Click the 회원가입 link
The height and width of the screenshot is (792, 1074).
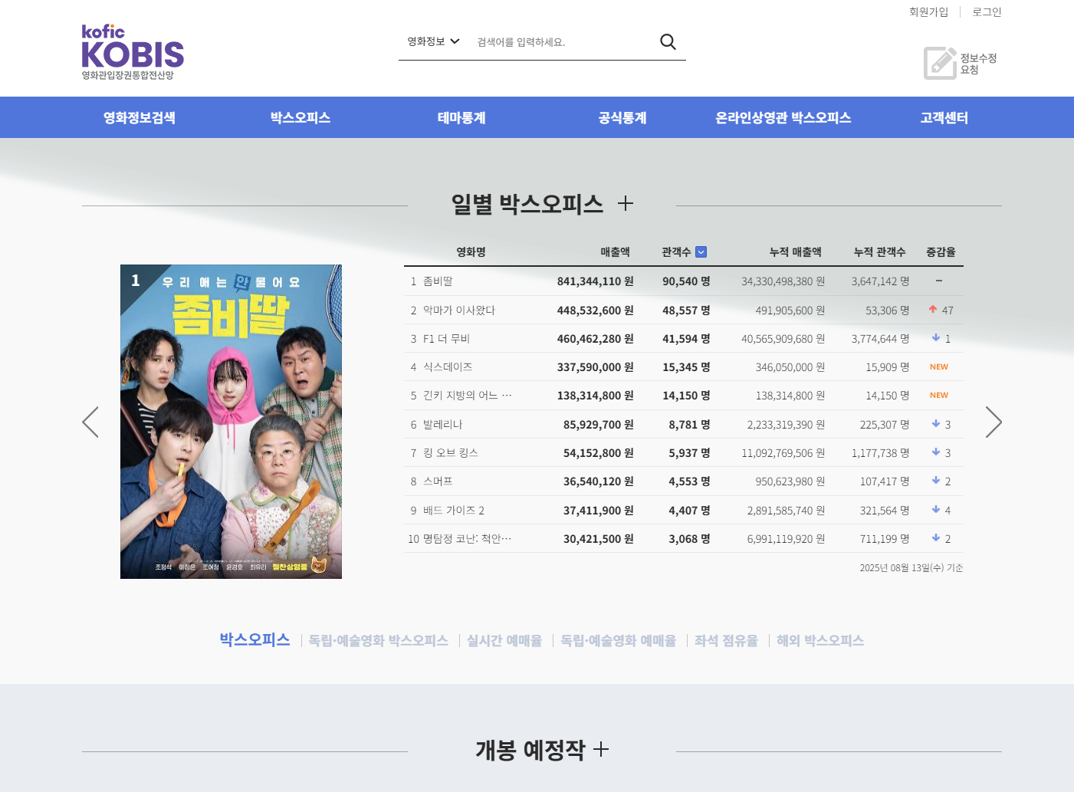coord(928,12)
